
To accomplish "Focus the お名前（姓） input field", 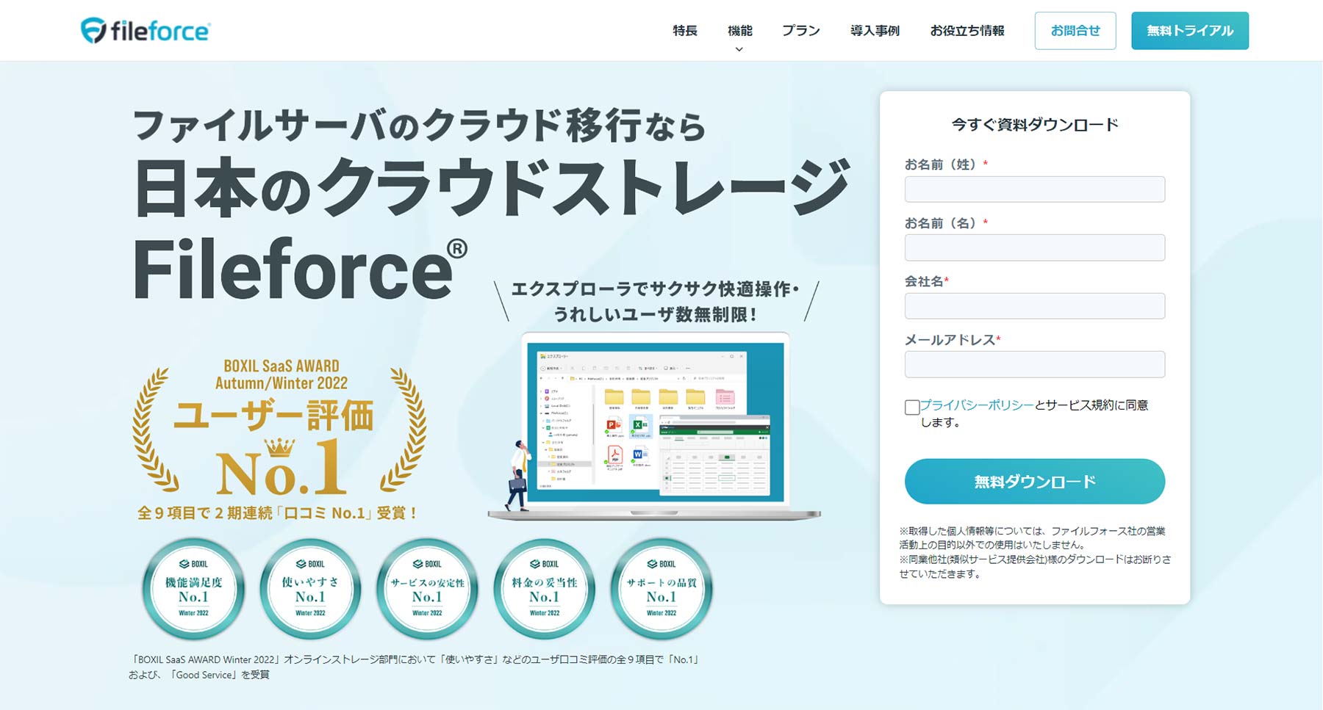I will coord(1034,189).
